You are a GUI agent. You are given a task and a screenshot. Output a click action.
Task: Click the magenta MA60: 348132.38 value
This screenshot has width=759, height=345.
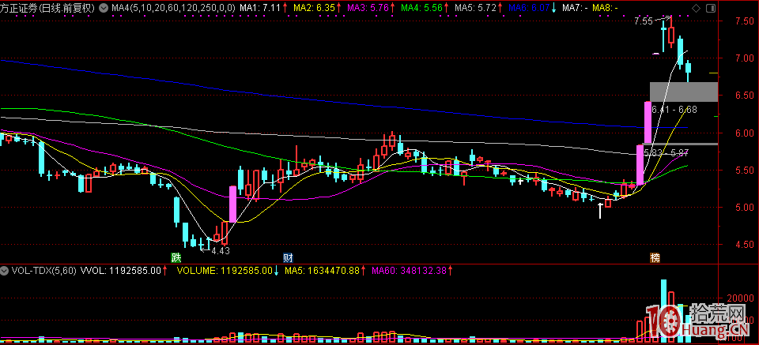pyautogui.click(x=408, y=271)
